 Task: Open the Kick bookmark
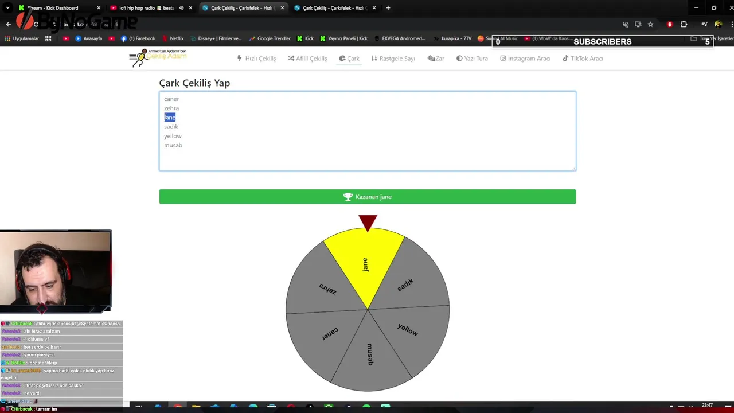305,38
